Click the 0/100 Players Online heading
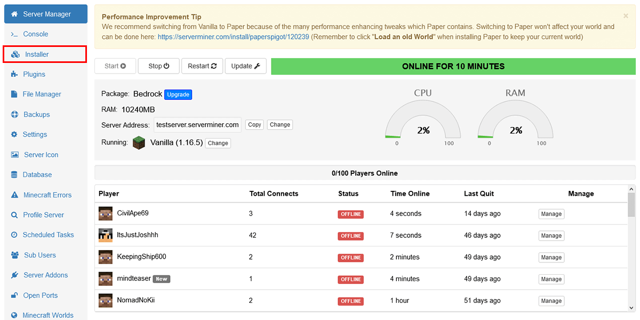 pos(365,173)
